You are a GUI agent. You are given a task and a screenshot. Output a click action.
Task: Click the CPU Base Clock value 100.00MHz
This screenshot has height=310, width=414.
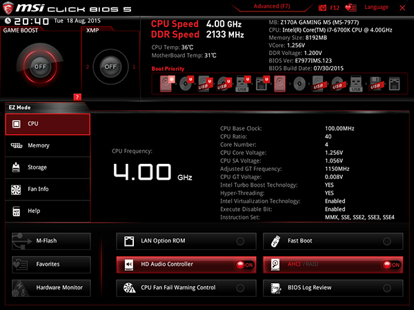point(339,129)
